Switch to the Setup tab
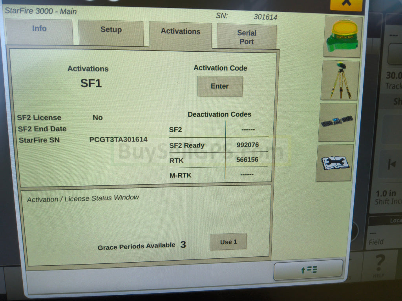This screenshot has width=402, height=301. click(111, 33)
